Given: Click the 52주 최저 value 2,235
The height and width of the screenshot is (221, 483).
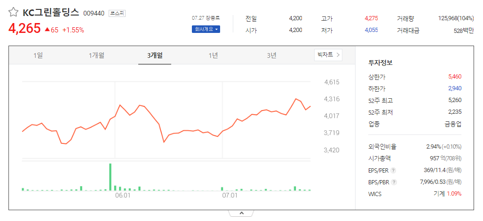Looking at the screenshot, I should click(x=455, y=112).
